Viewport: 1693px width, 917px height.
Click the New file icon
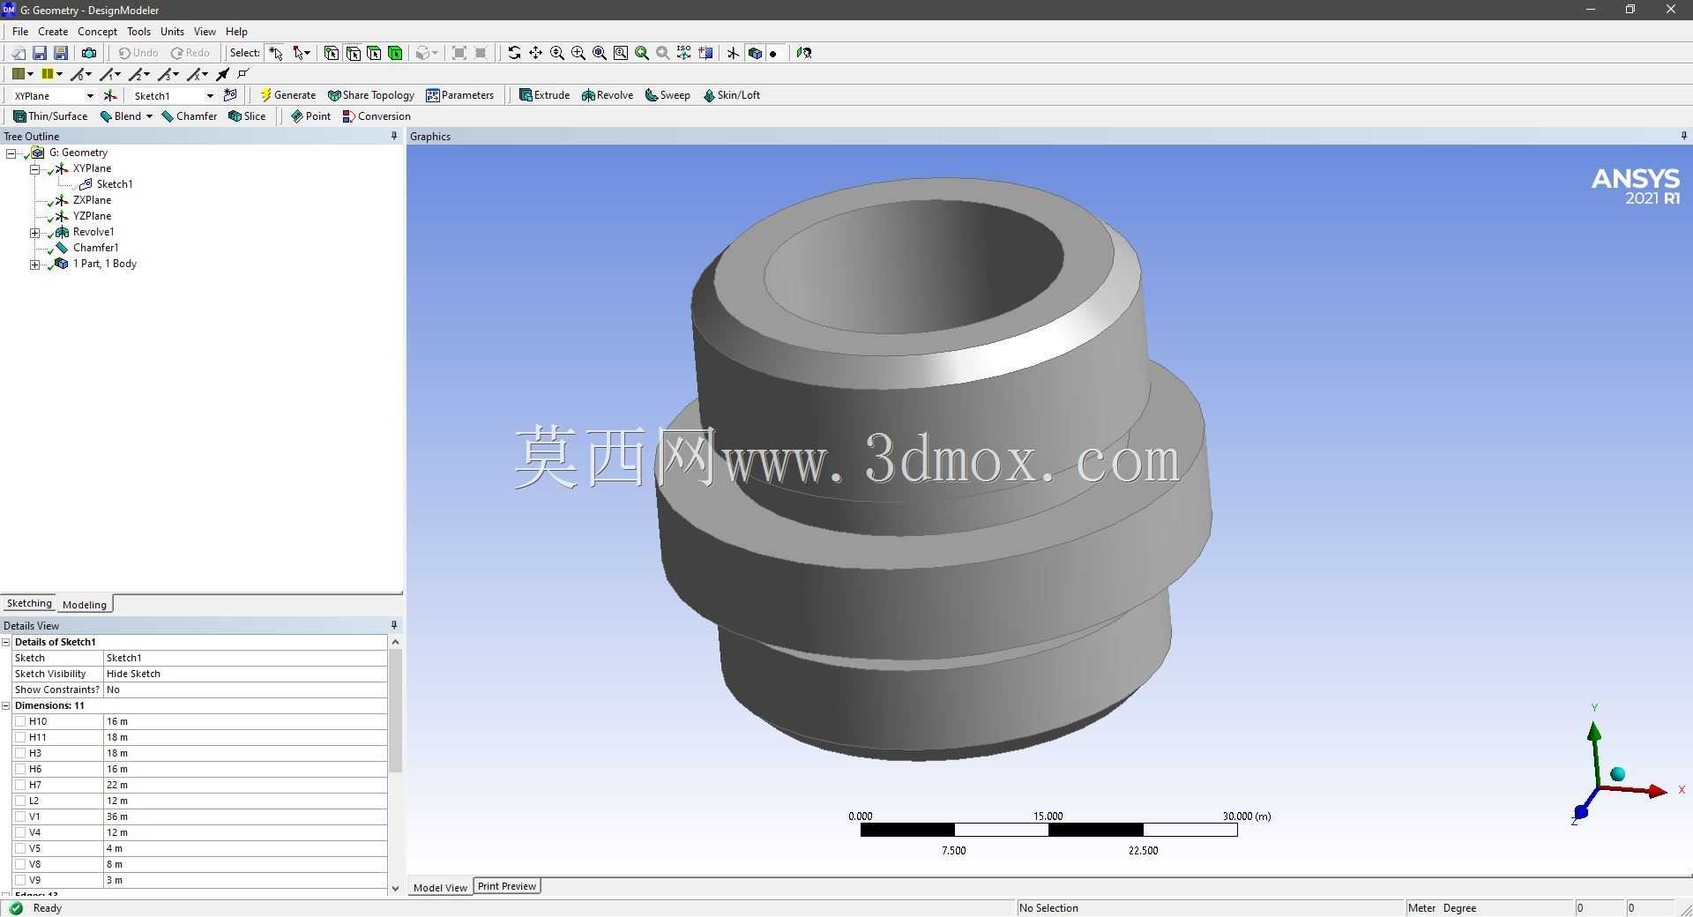pyautogui.click(x=18, y=53)
